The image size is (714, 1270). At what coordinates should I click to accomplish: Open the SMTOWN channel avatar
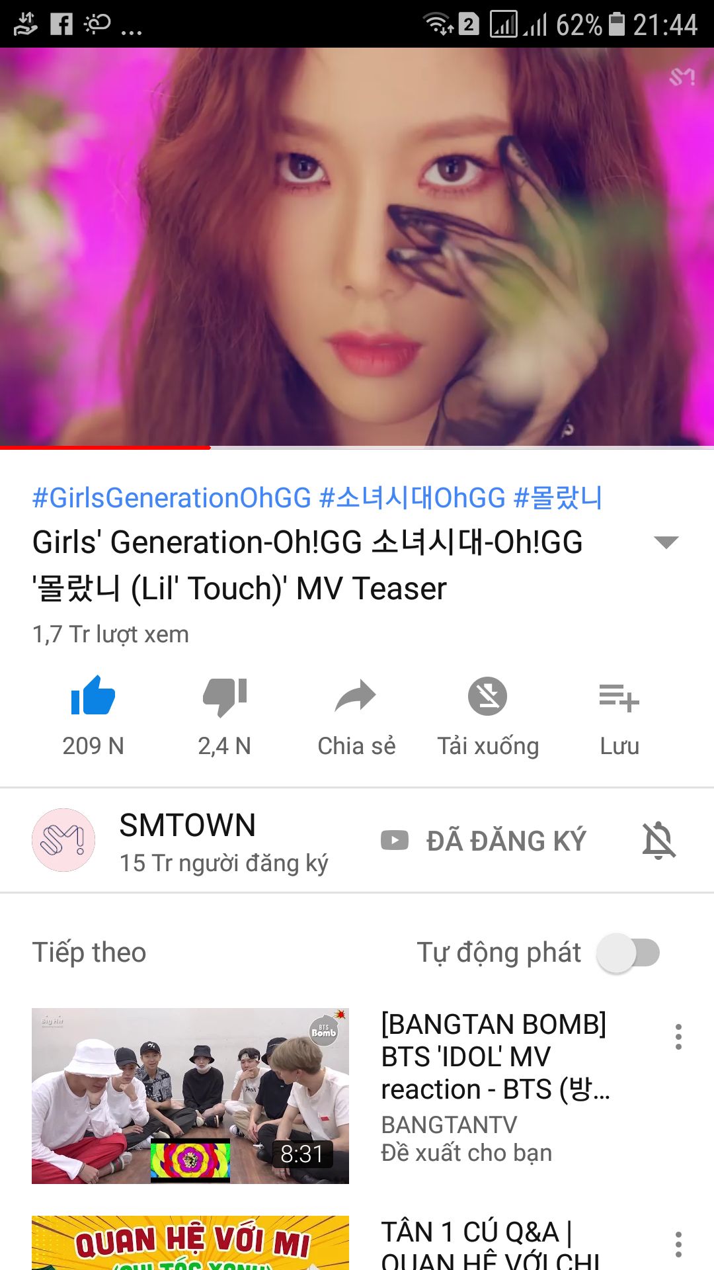point(63,840)
